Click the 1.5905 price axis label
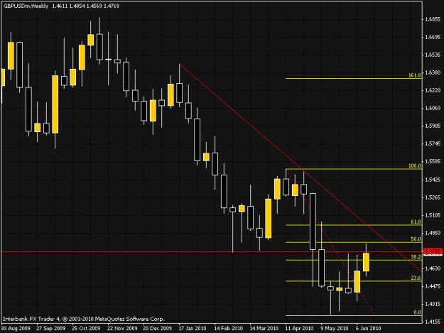 433,126
